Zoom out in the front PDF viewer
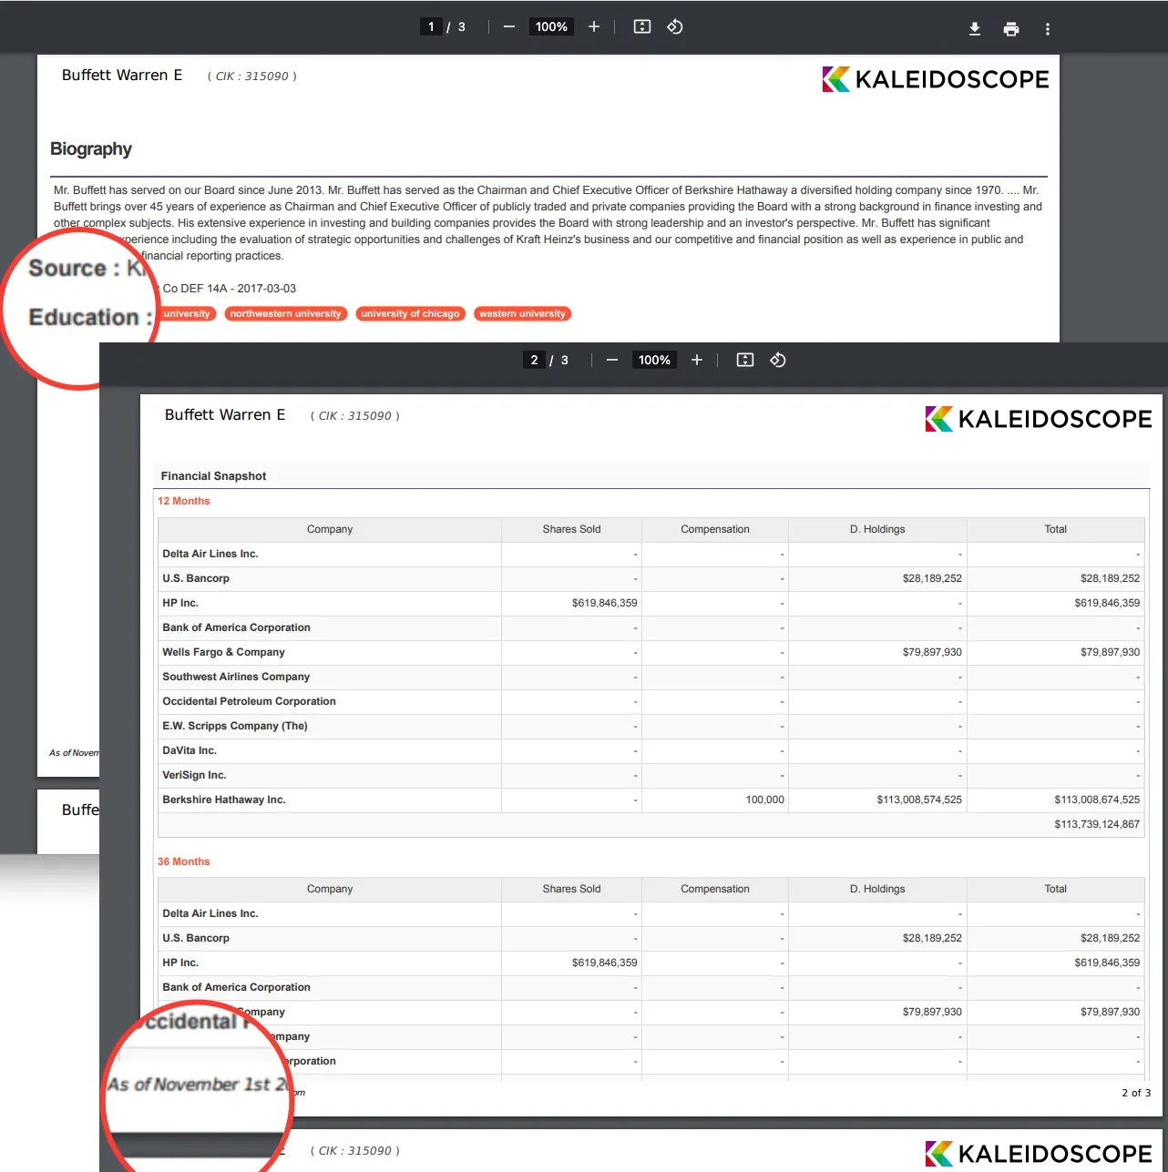 612,361
